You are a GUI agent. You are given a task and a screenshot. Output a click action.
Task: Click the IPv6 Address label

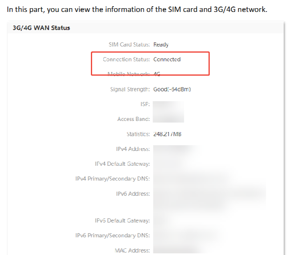tap(133, 194)
